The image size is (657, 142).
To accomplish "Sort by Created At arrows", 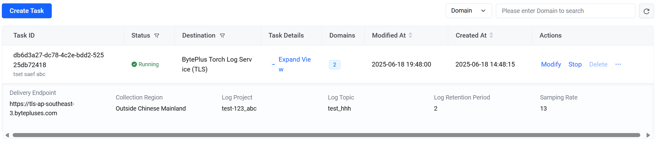I will 491,35.
